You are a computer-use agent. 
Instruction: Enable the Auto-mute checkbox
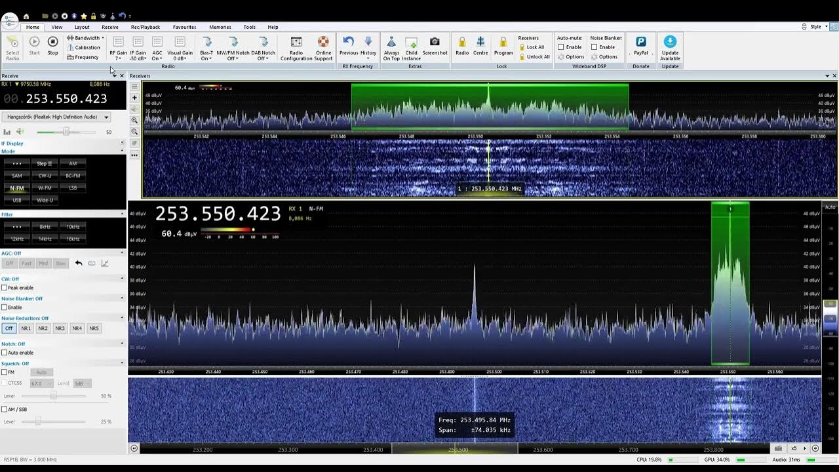coord(561,47)
